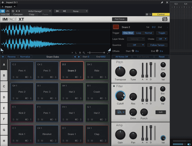Select pad bank B tab
Image resolution: width=192 pixels, height=146 pixels.
(4, 75)
